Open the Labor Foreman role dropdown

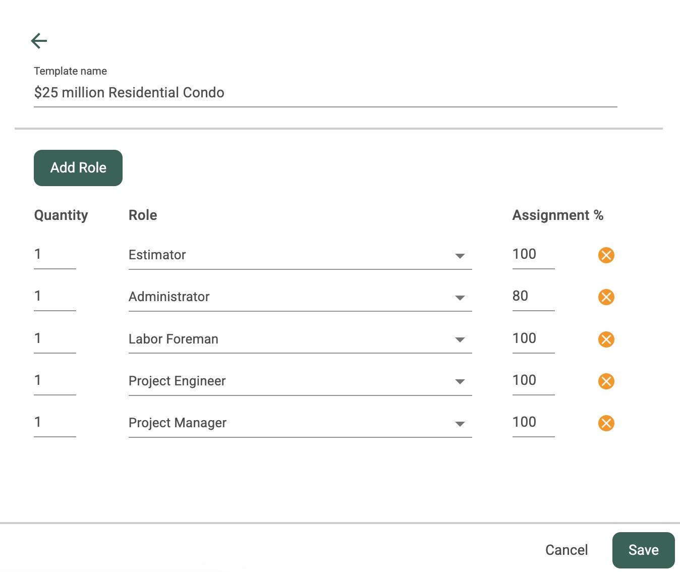300,339
